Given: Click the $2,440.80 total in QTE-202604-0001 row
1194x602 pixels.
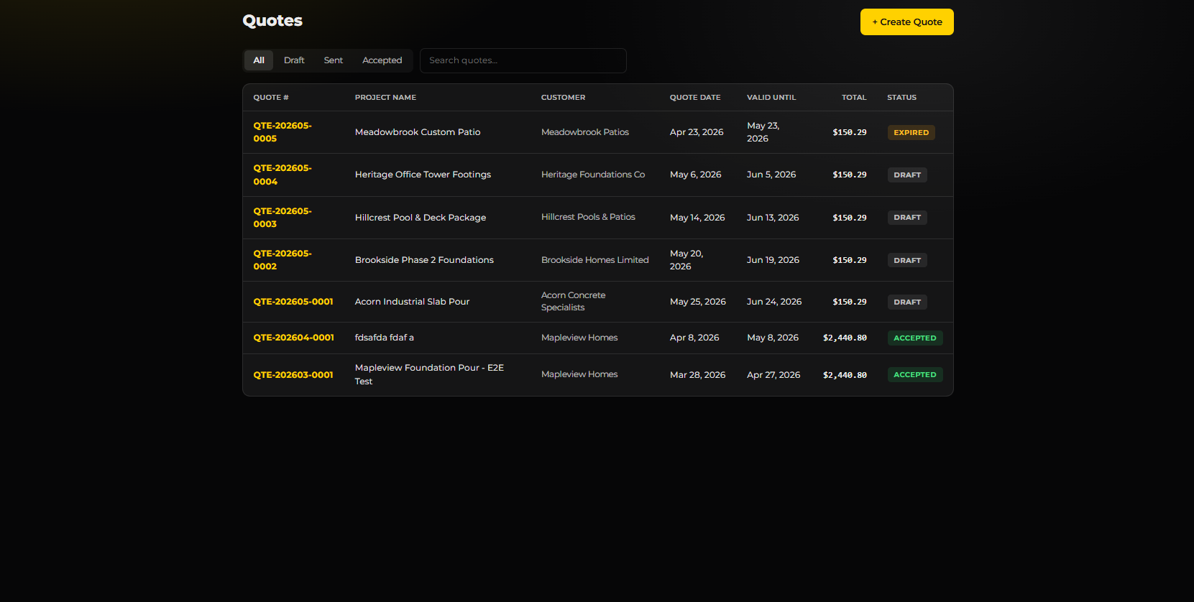Looking at the screenshot, I should pos(845,338).
